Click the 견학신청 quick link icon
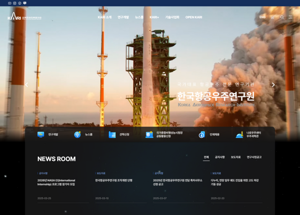Screen dimensions: 300x215 112,134
